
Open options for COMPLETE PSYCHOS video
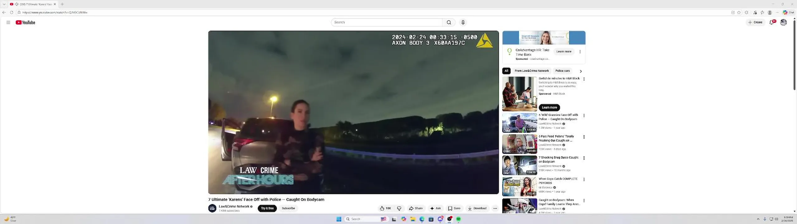click(584, 180)
